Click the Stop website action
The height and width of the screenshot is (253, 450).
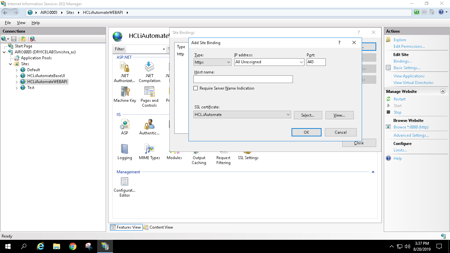click(397, 112)
